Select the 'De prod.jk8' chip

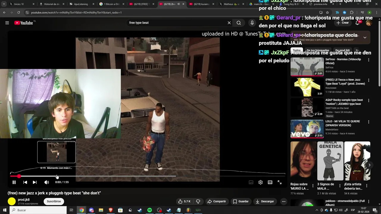pos(342,51)
